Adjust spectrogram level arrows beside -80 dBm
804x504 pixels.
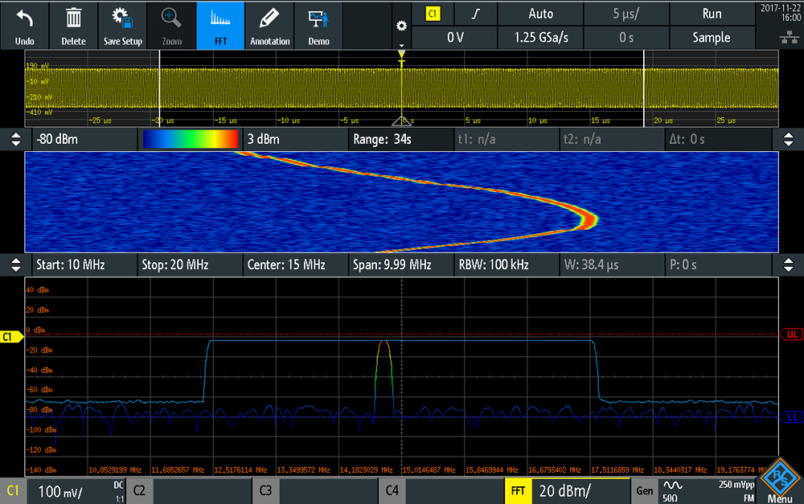click(16, 139)
